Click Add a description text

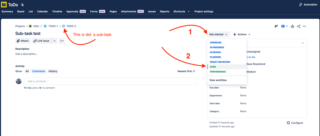pos(27,54)
